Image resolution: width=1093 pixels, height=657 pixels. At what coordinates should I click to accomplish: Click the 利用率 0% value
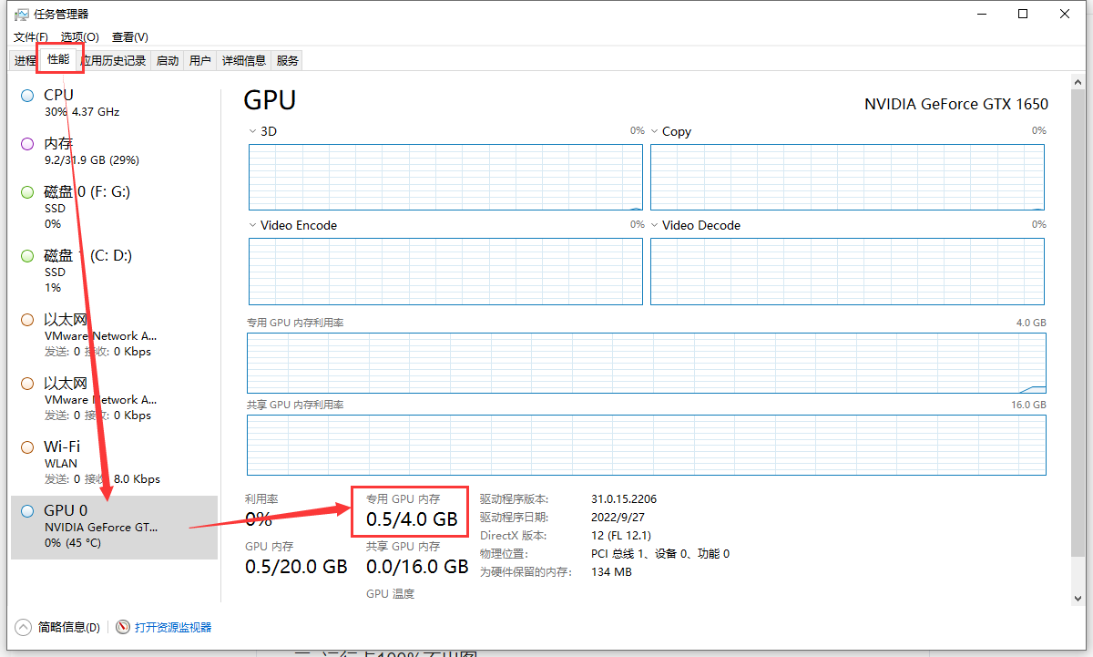click(259, 519)
